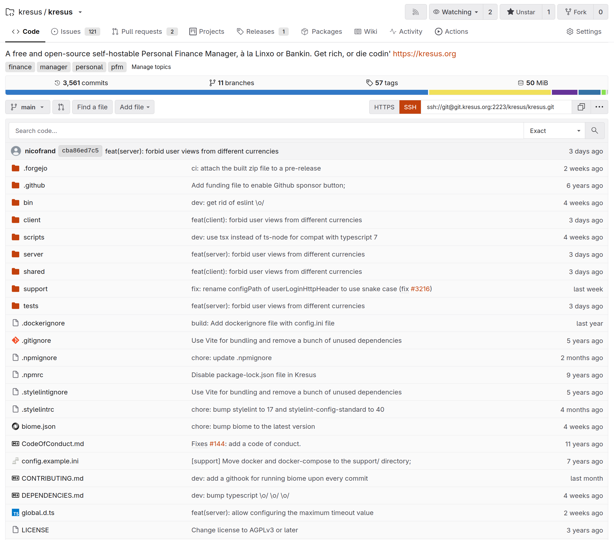Click the scripts folder icon

tap(16, 237)
